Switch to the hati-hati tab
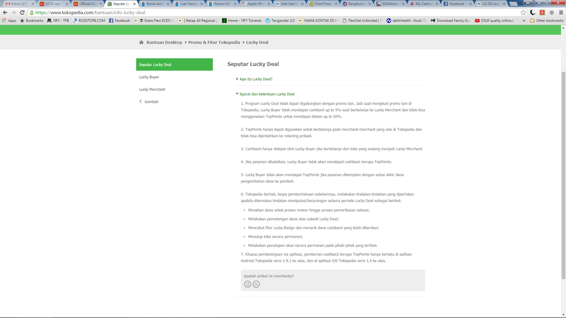Viewport: 566px width, 318px height. click(289, 4)
